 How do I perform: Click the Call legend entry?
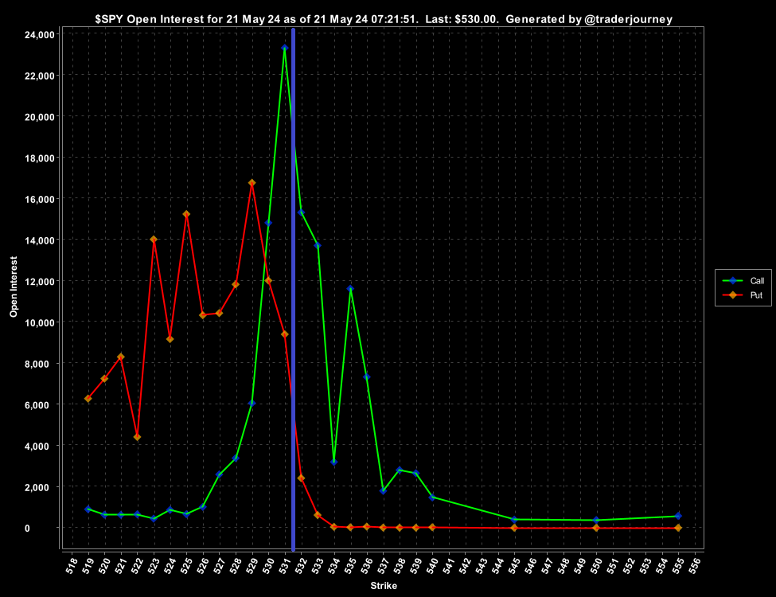point(743,281)
